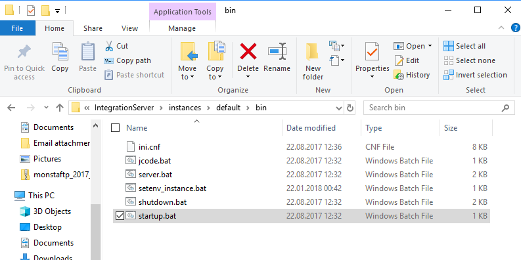Open Properties icon with checkmark
The image size is (521, 260).
click(372, 51)
